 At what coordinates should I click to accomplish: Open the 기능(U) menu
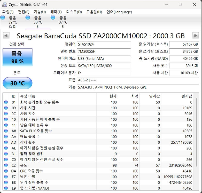(x=40, y=12)
